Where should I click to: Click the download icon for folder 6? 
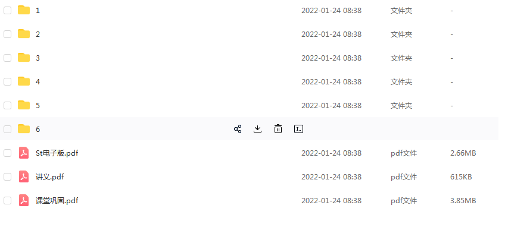pyautogui.click(x=258, y=129)
